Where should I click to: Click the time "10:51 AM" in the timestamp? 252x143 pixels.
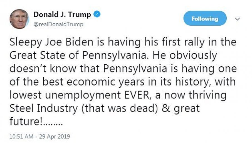(x=21, y=137)
